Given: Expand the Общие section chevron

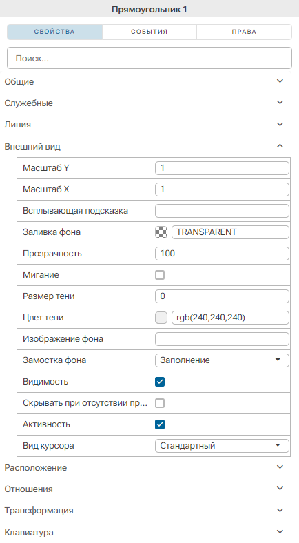Looking at the screenshot, I should click(280, 81).
